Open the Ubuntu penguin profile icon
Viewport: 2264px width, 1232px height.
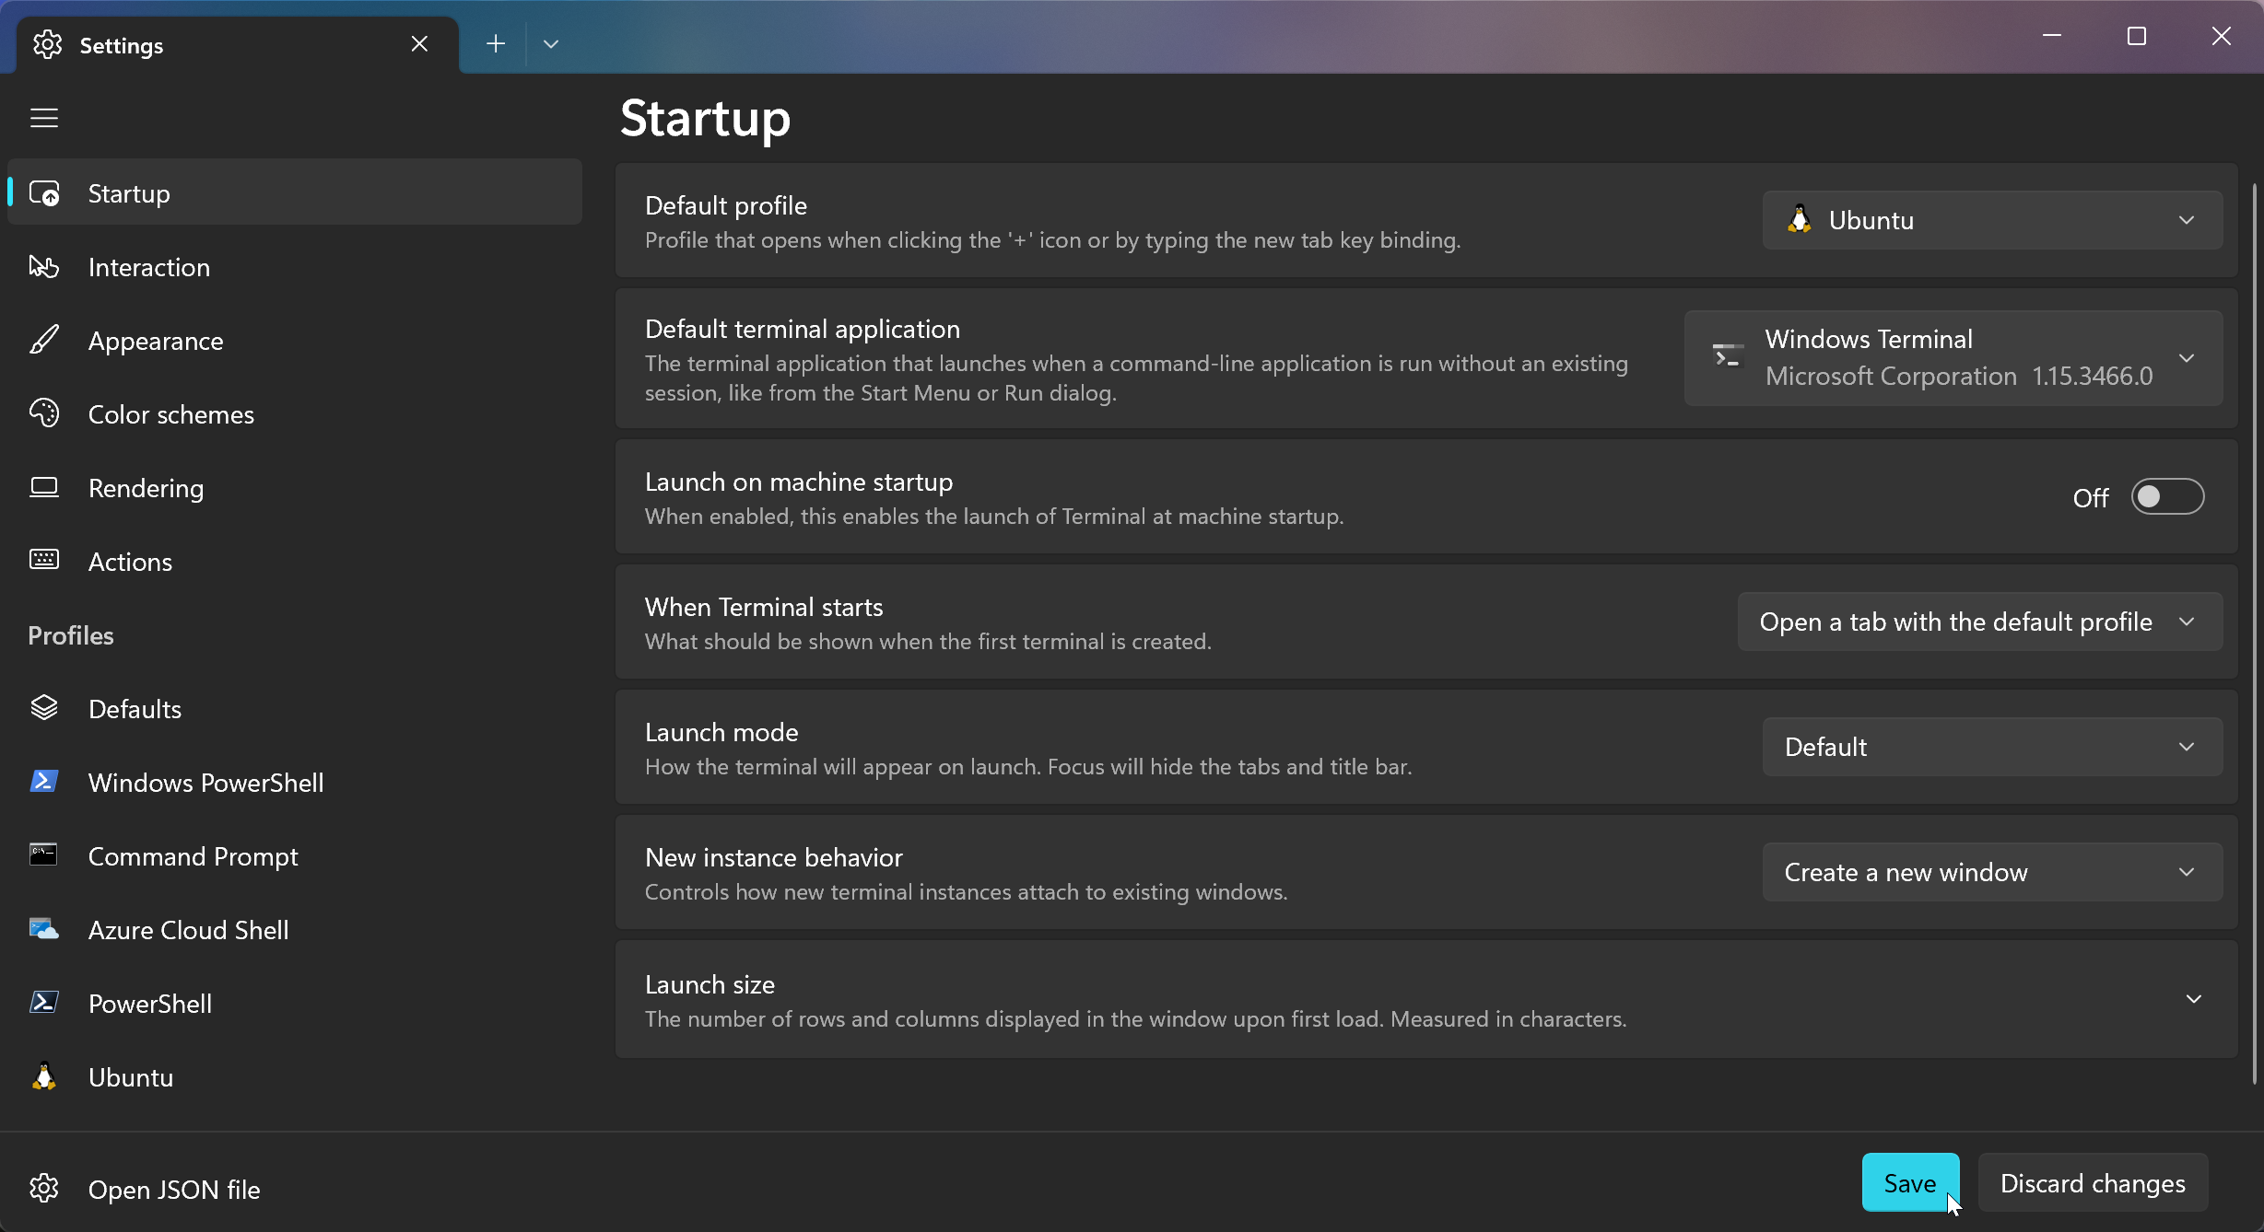coord(43,1076)
